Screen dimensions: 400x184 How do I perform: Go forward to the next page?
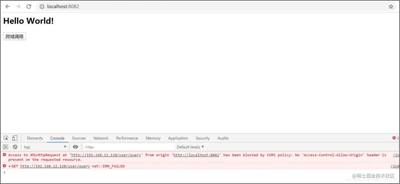click(x=18, y=7)
